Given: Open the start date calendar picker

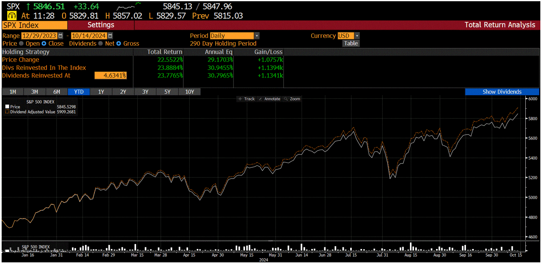Looking at the screenshot, I should pos(60,36).
